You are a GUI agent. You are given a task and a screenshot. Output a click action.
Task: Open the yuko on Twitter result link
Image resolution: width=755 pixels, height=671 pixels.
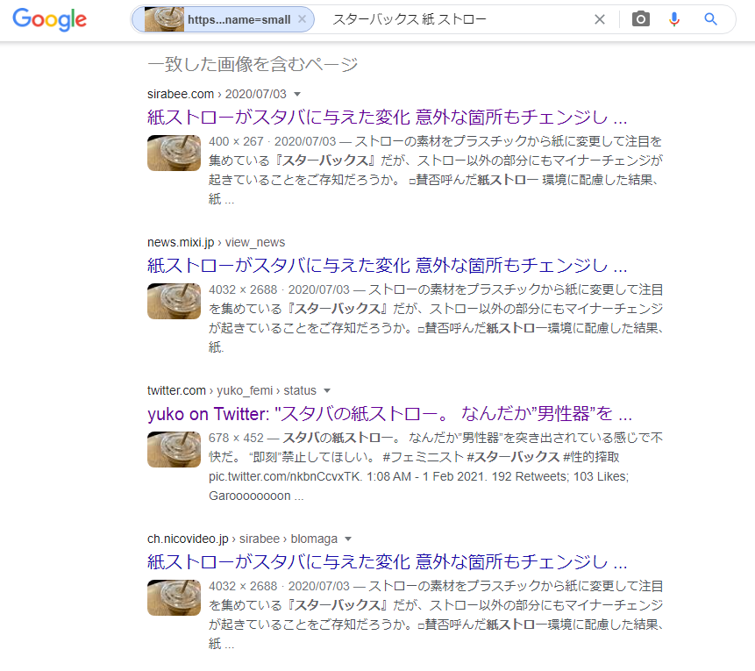(389, 414)
